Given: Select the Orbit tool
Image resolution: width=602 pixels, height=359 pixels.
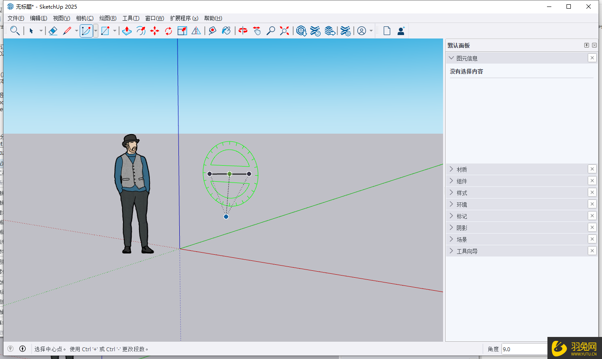Looking at the screenshot, I should click(x=242, y=31).
